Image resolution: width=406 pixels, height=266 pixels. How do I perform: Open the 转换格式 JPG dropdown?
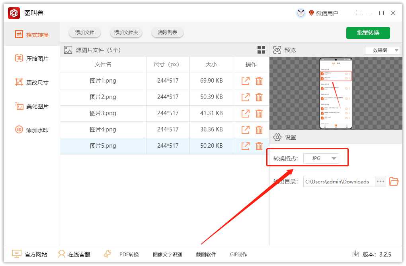point(321,158)
